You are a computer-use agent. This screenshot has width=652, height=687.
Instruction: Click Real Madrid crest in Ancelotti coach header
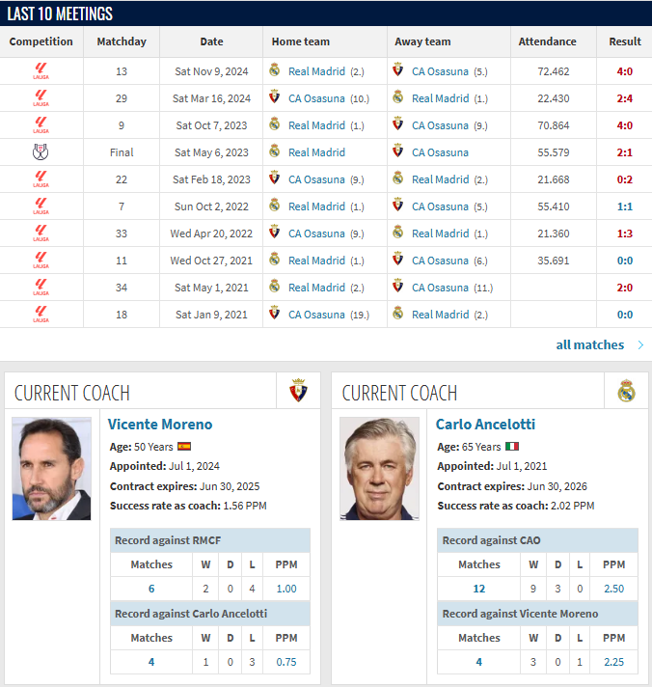627,391
